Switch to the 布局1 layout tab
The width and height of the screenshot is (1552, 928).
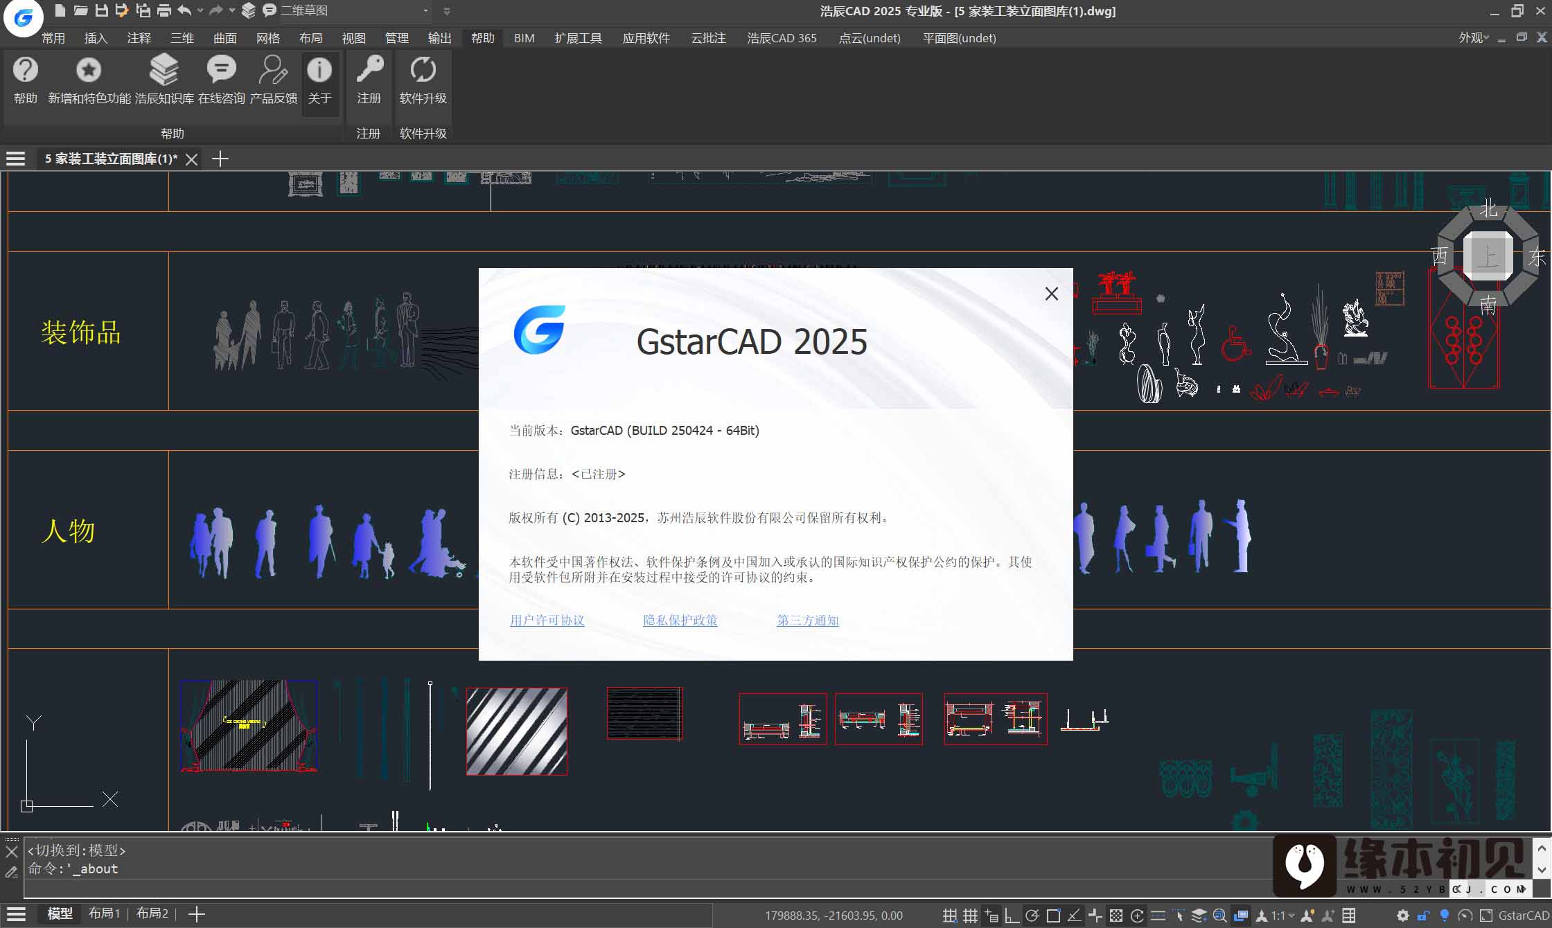tap(104, 913)
